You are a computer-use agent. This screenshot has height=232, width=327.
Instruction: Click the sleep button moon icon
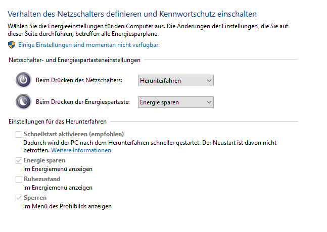click(23, 102)
